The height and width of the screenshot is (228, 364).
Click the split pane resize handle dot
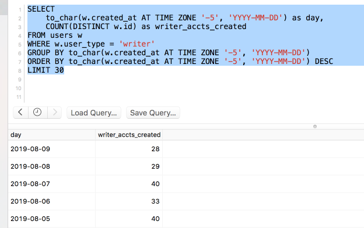click(x=315, y=126)
